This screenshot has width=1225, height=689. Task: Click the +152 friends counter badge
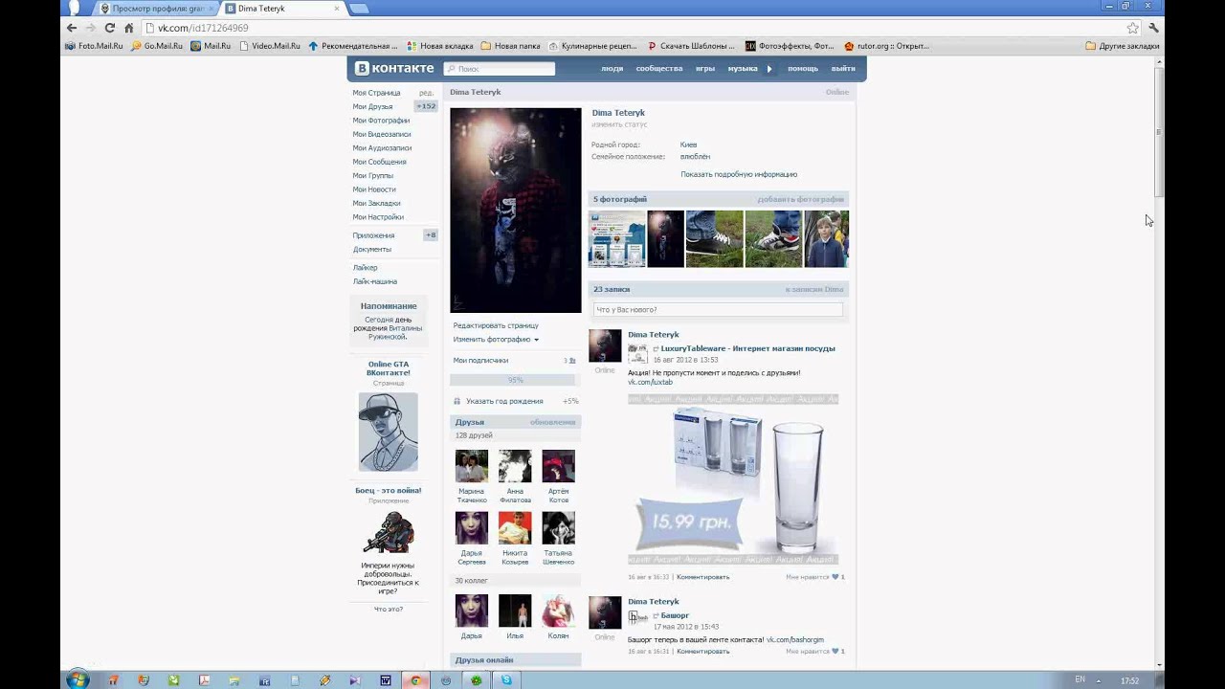(426, 106)
